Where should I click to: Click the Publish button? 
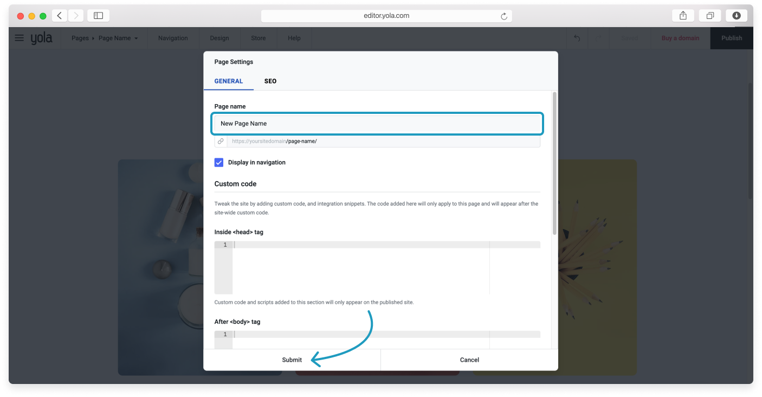[732, 38]
